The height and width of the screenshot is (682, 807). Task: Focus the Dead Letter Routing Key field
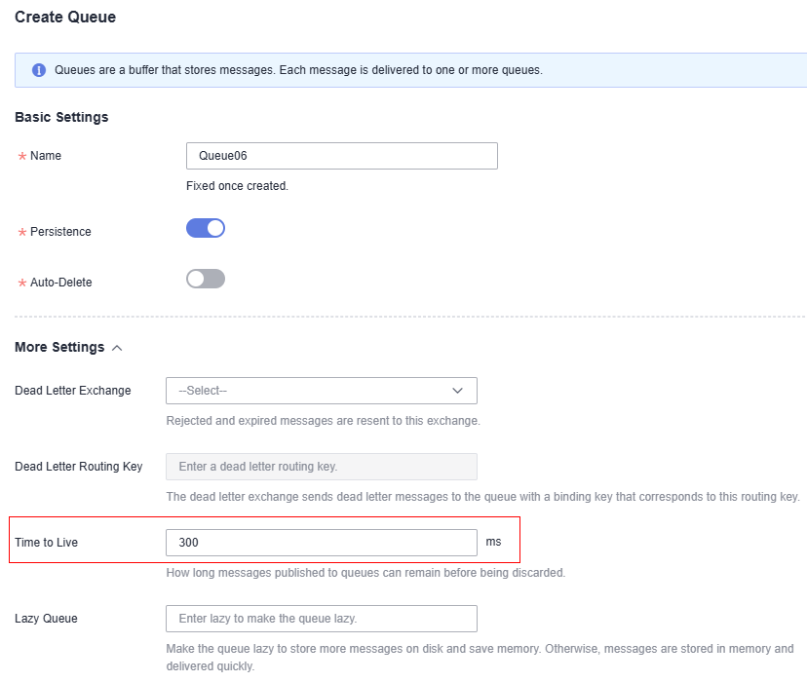322,467
